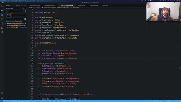181x102 pixels.
Task: Open the Edit menu
Action: pos(12,1)
